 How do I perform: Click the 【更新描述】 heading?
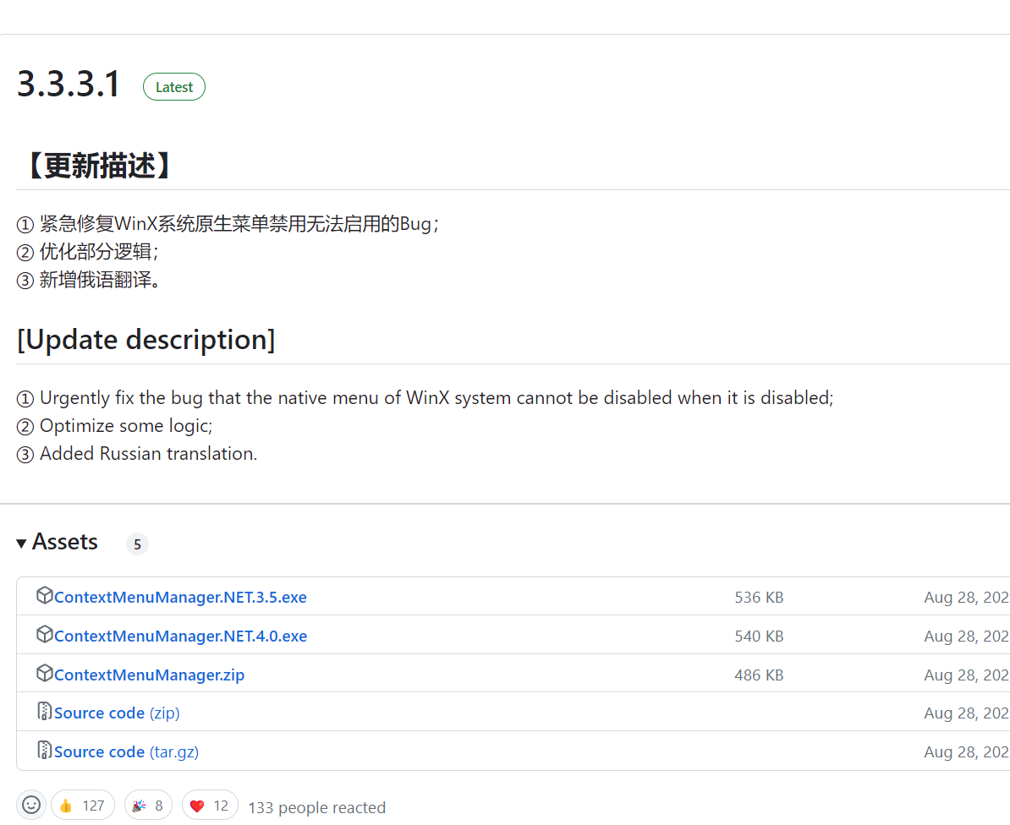pyautogui.click(x=99, y=166)
